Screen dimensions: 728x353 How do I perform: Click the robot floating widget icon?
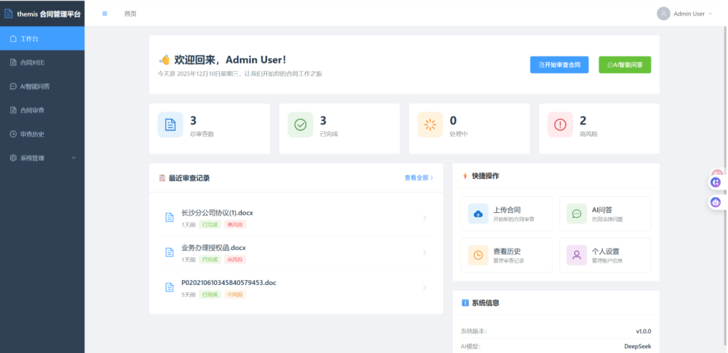click(716, 202)
